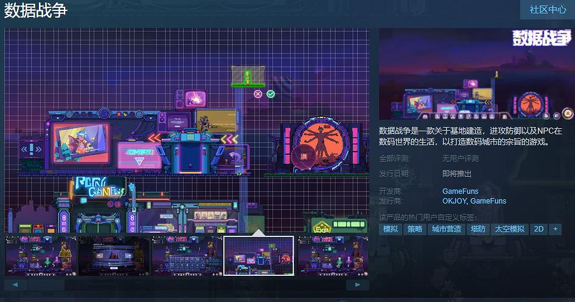Viewport: 575px width, 302px height.
Task: Open developer link GameFuns beside 开发商
Action: (460, 191)
